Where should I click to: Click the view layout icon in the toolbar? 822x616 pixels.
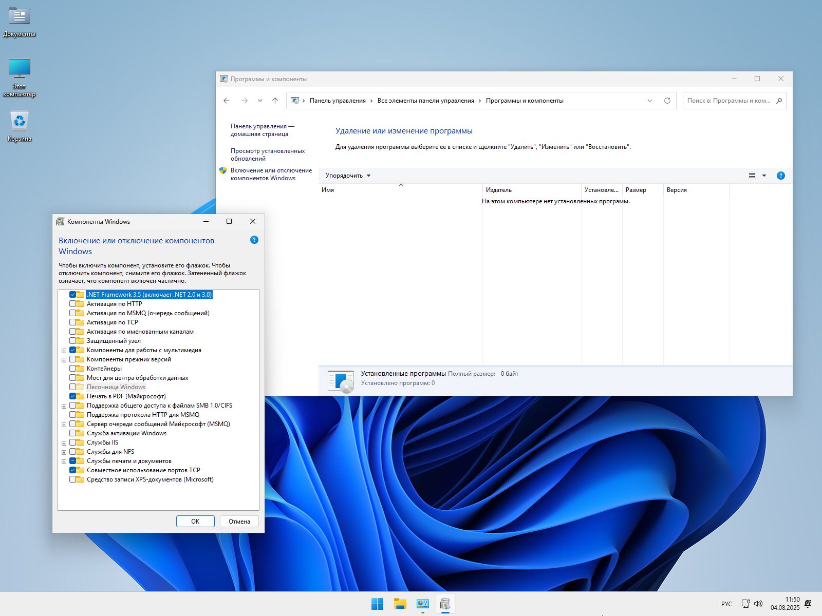tap(752, 176)
